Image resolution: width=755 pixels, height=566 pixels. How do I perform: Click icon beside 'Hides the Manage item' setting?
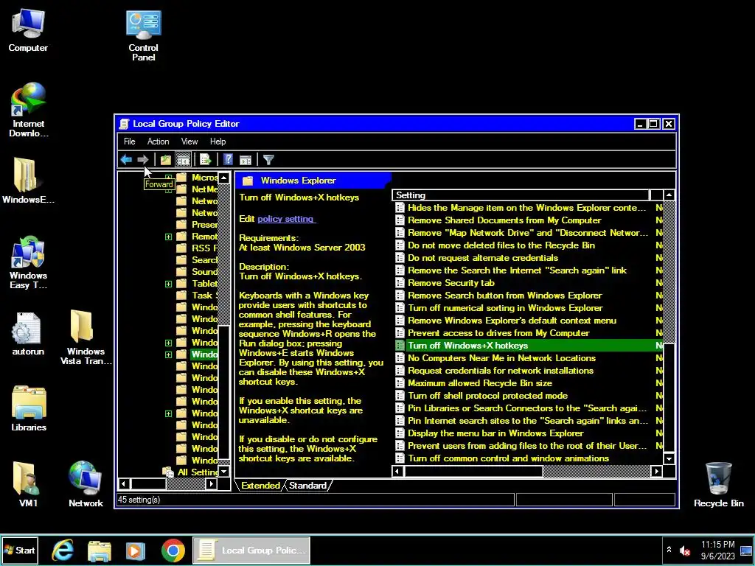tap(400, 207)
